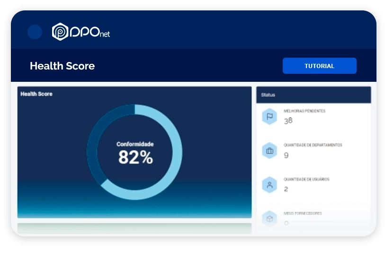This screenshot has height=253, width=385.
Task: Click the 82% conformidade value
Action: click(135, 157)
